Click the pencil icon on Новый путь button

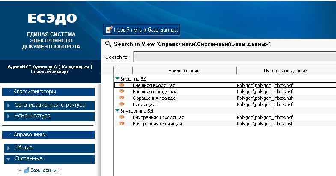[109, 30]
